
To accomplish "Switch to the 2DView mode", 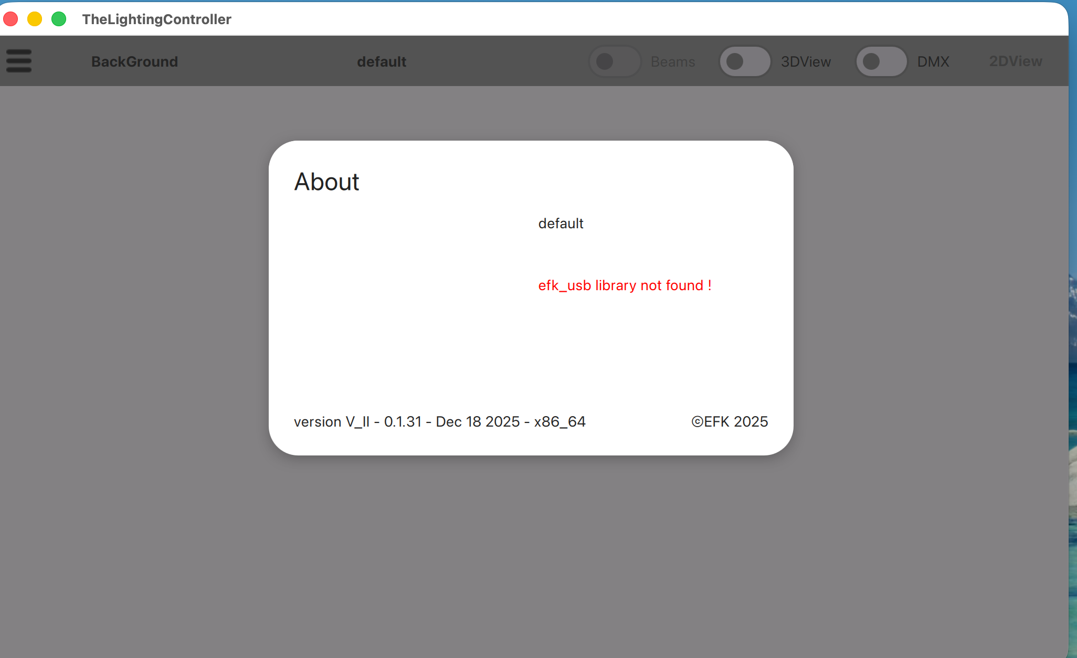I will [x=1015, y=61].
